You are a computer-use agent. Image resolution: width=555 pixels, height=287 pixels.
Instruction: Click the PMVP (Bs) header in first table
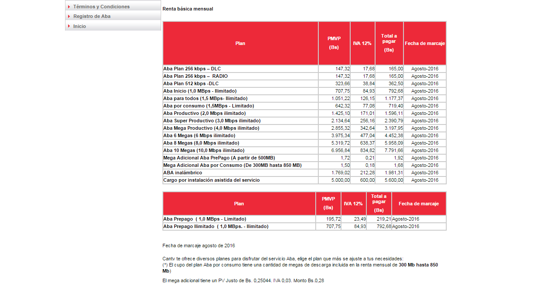tap(334, 43)
